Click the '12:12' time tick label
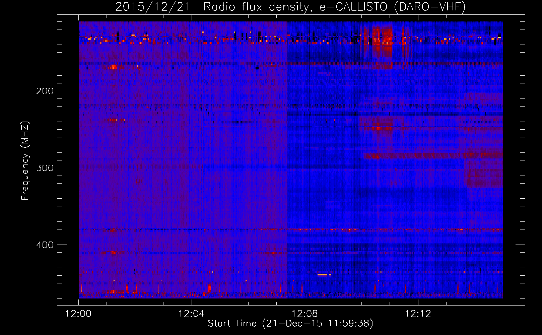Image resolution: width=542 pixels, height=335 pixels. (x=418, y=314)
